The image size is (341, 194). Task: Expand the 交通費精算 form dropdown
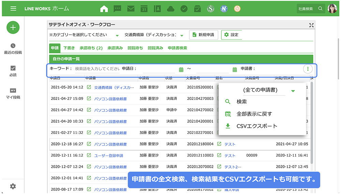tap(182, 35)
